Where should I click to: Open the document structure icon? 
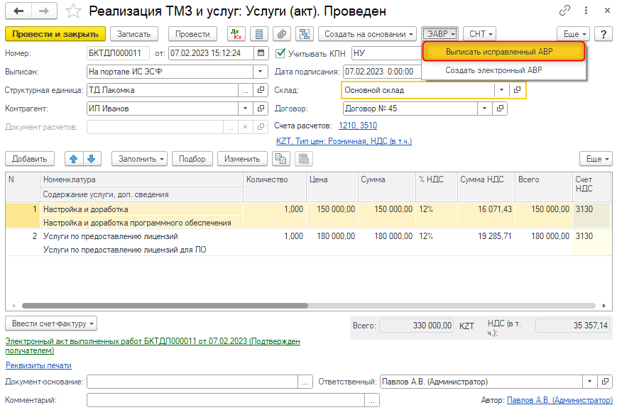click(x=304, y=34)
